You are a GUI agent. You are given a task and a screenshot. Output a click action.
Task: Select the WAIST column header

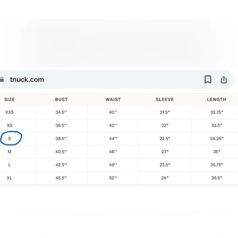pos(113,99)
